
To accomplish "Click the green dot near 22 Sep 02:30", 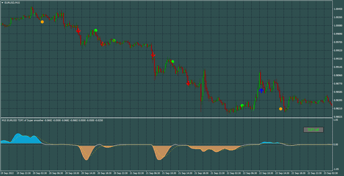I will [242, 106].
